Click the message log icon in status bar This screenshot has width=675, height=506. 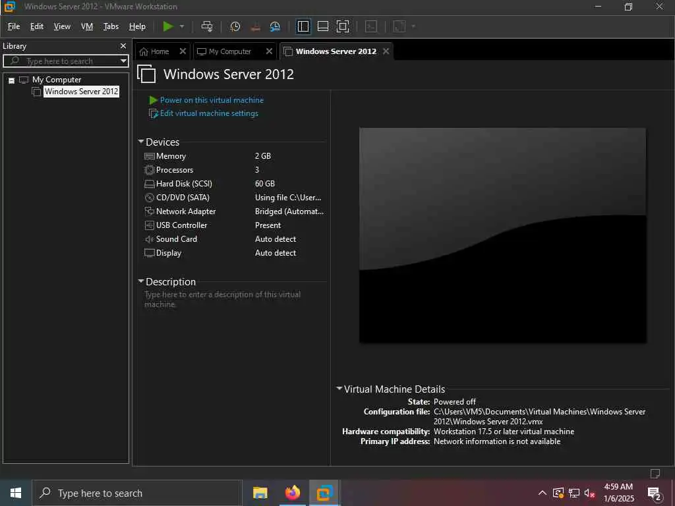[655, 473]
